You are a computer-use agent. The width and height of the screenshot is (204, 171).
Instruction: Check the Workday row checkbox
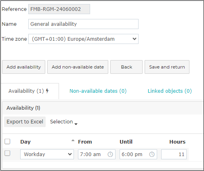7,153
